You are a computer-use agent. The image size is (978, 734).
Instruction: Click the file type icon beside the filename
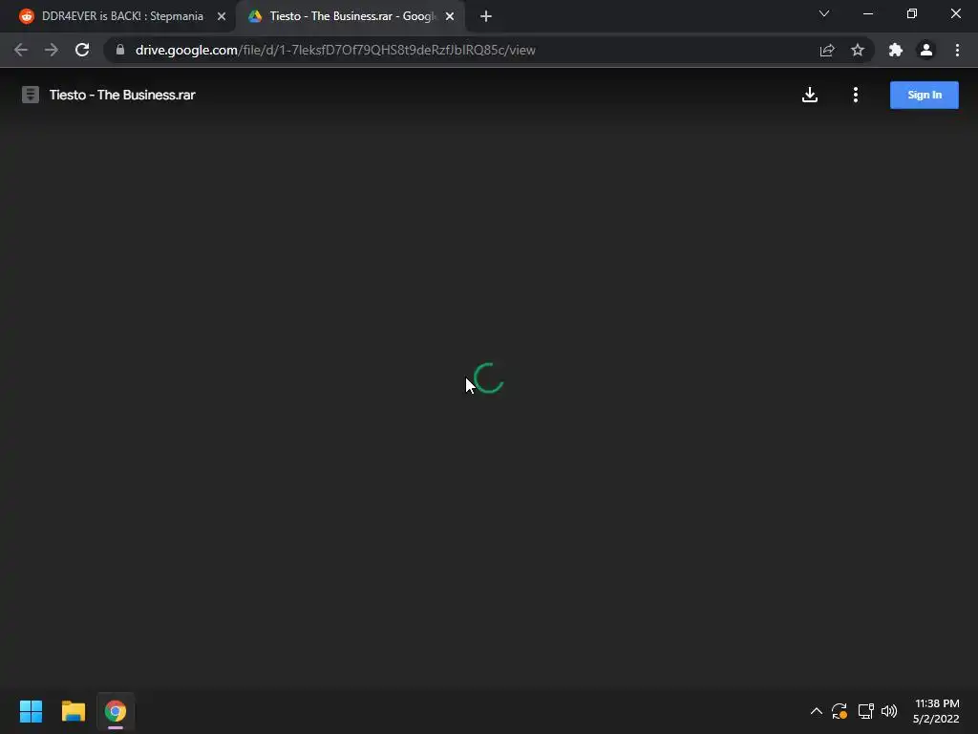point(30,95)
